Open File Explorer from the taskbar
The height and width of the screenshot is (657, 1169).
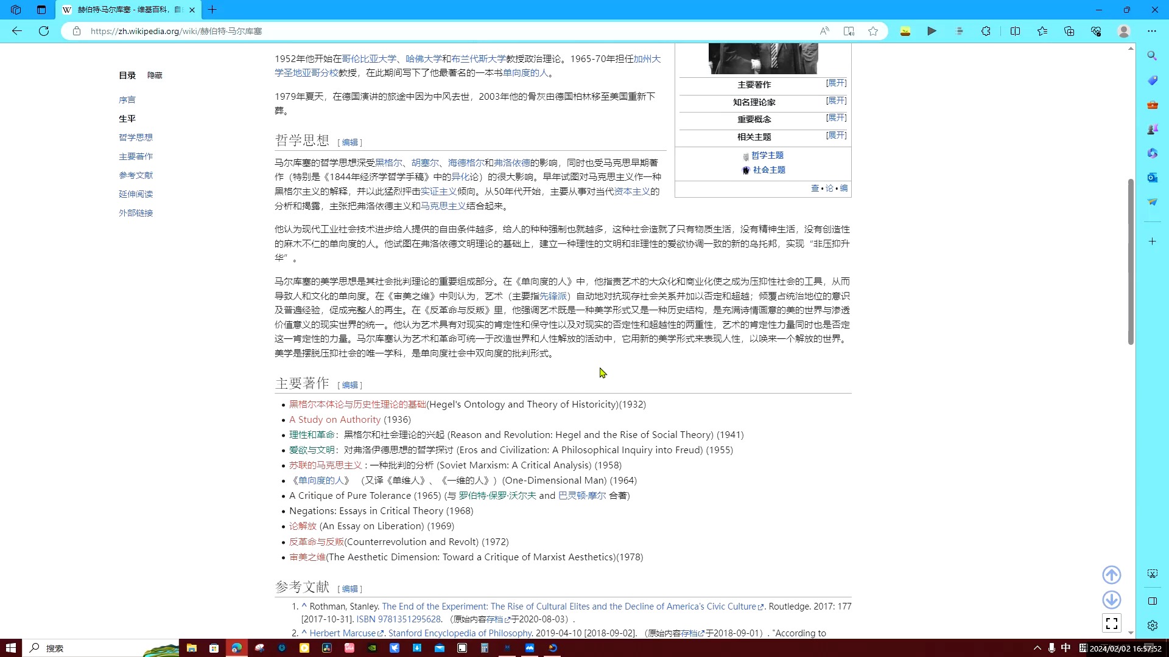tap(191, 648)
